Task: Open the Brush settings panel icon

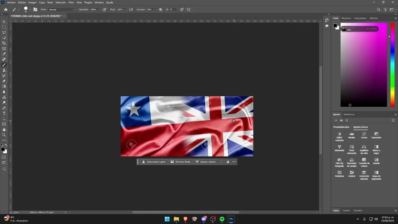Action: point(35,10)
